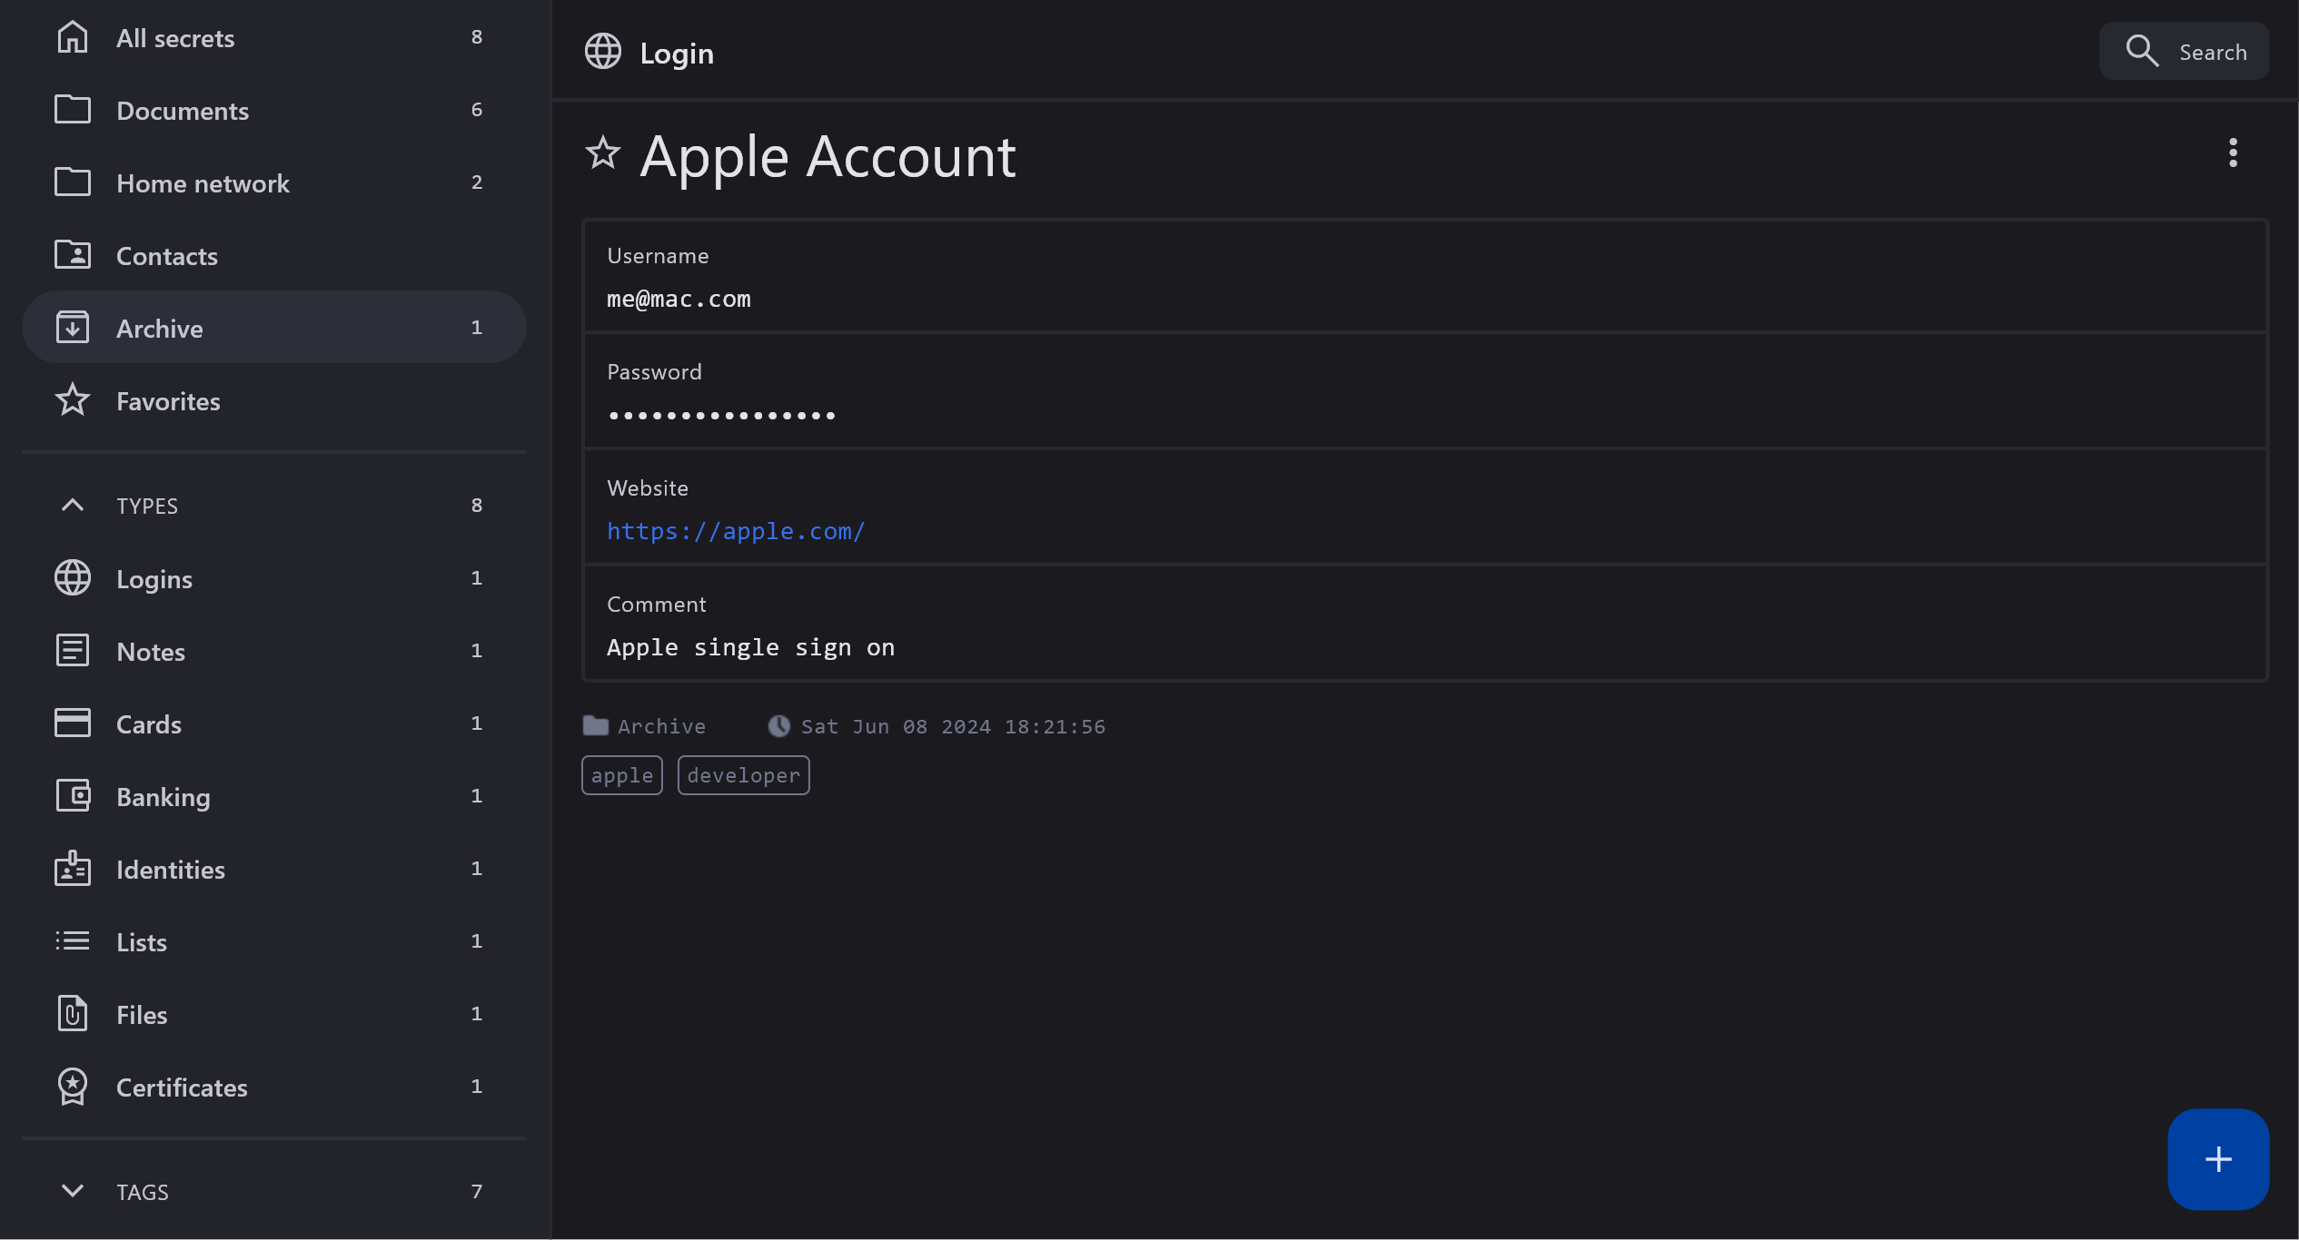Toggle favorite star beside Apple Account title
The width and height of the screenshot is (2299, 1240).
[602, 153]
